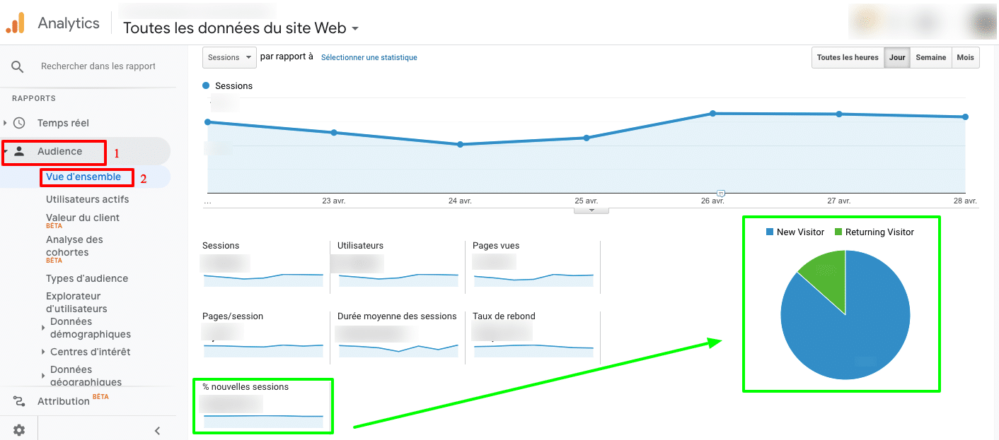Click the Toutes les données du site Web title
This screenshot has height=440, width=999.
pyautogui.click(x=235, y=28)
